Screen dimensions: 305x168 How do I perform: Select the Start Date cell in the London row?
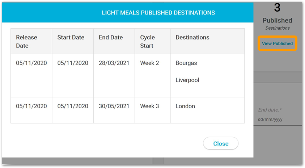click(73, 110)
